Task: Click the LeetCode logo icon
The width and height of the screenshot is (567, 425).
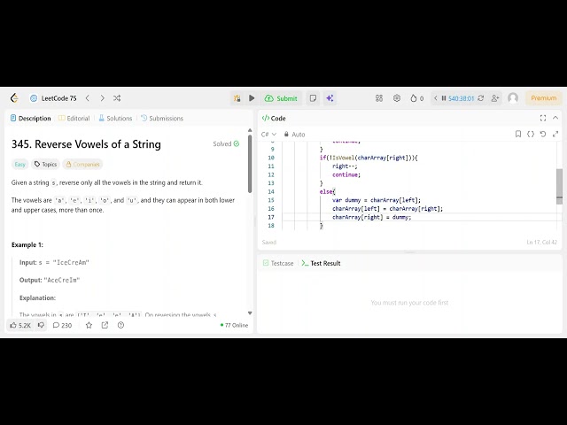Action: click(14, 98)
